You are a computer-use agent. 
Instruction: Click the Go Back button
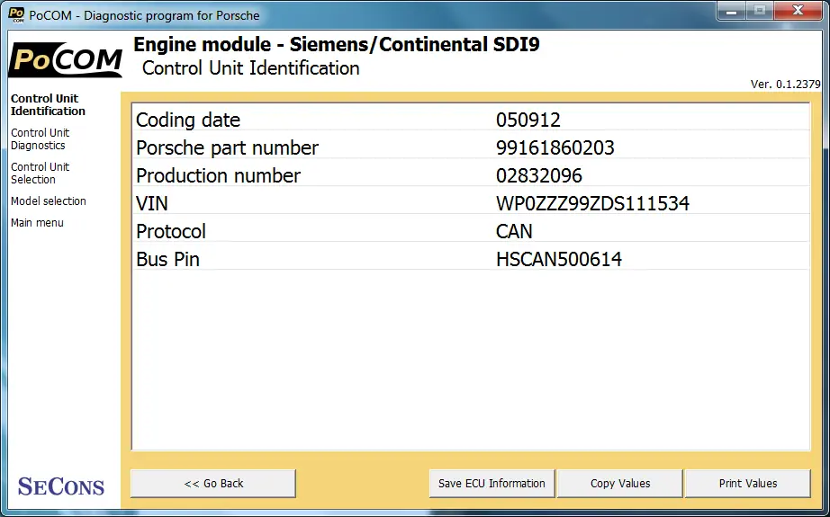213,483
